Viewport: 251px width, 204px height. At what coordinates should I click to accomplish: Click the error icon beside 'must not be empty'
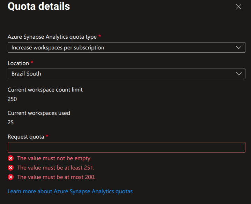(x=11, y=158)
